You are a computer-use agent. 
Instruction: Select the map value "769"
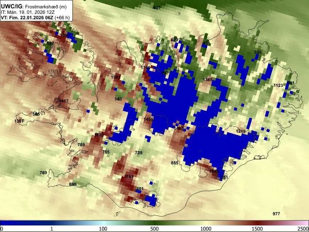[43, 173]
